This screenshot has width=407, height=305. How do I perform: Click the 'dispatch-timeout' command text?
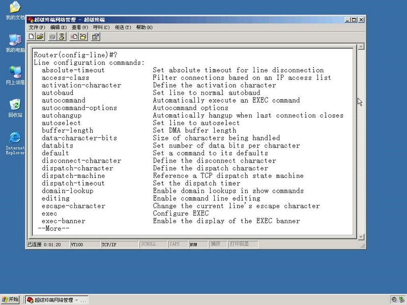point(73,183)
